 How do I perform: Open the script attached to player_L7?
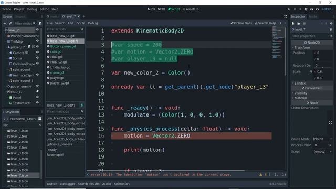(x=29, y=47)
